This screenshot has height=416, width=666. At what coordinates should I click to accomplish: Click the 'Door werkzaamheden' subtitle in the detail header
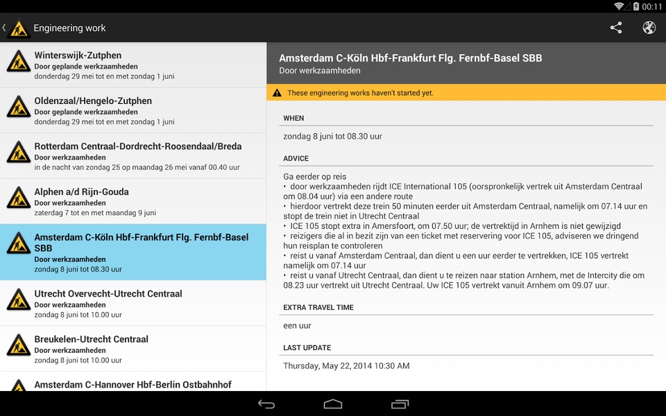320,71
